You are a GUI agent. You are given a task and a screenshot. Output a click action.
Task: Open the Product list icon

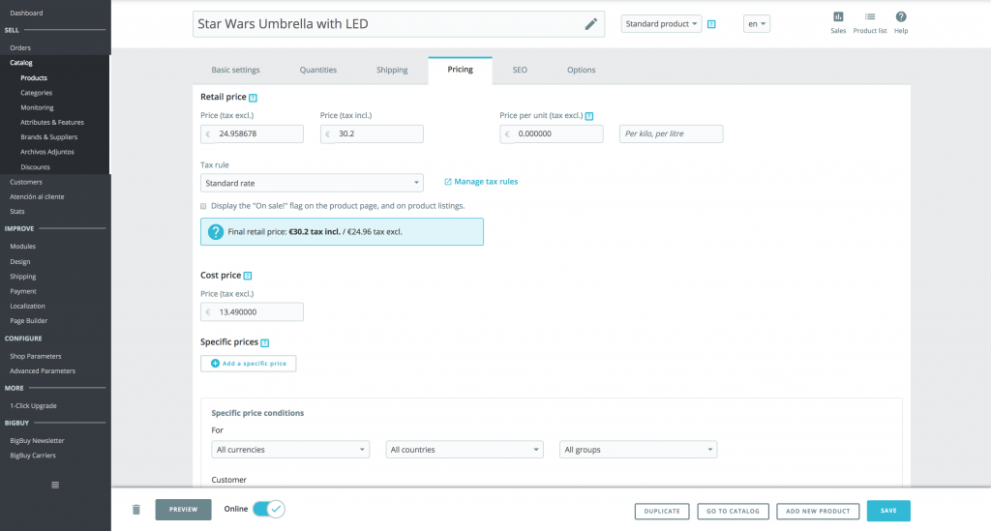coord(870,17)
